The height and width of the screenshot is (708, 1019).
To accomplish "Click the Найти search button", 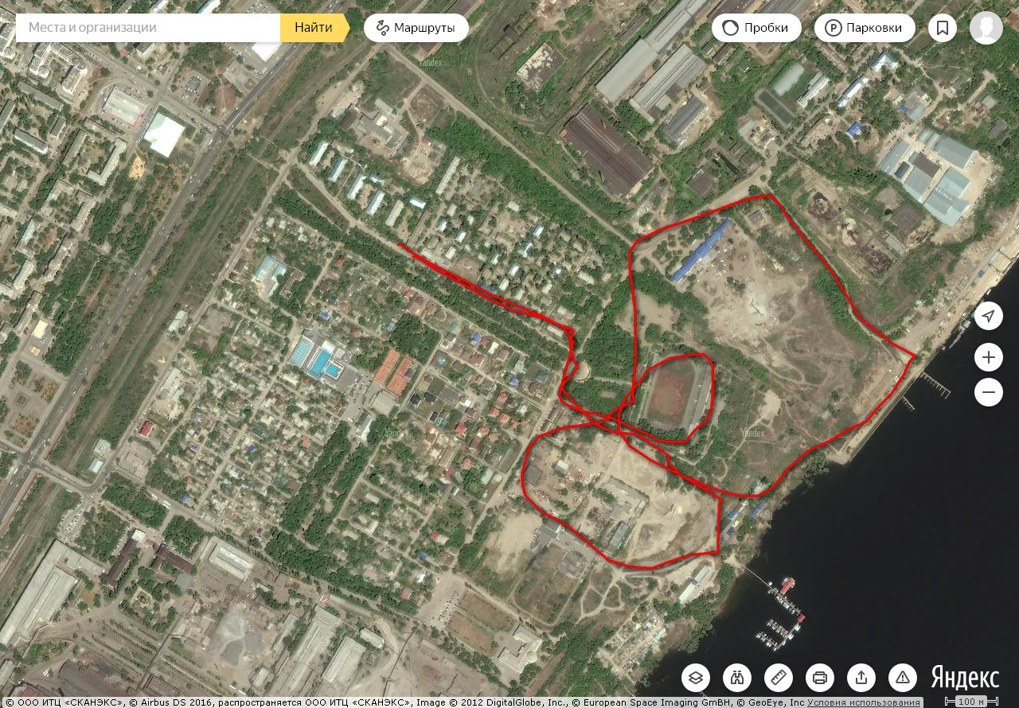I will pyautogui.click(x=314, y=28).
